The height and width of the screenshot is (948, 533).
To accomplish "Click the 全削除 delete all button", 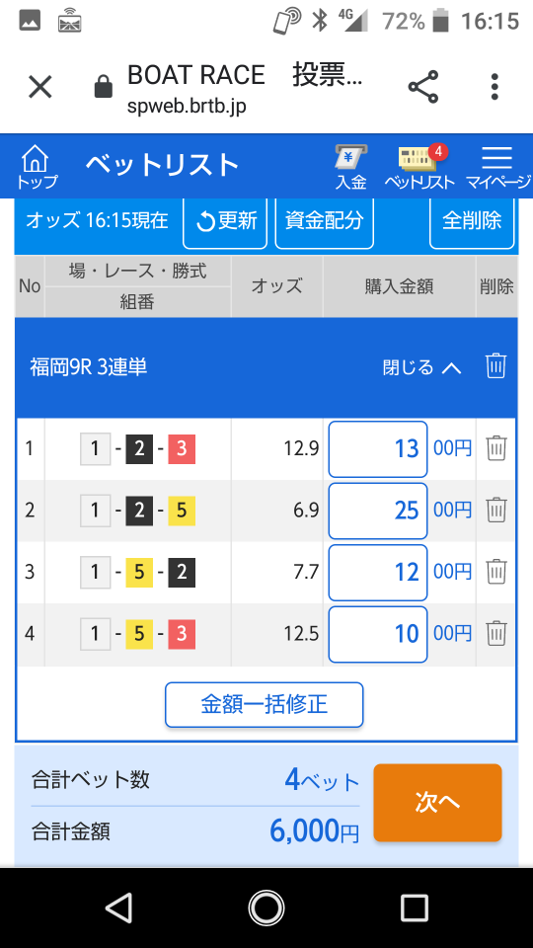I will click(472, 222).
